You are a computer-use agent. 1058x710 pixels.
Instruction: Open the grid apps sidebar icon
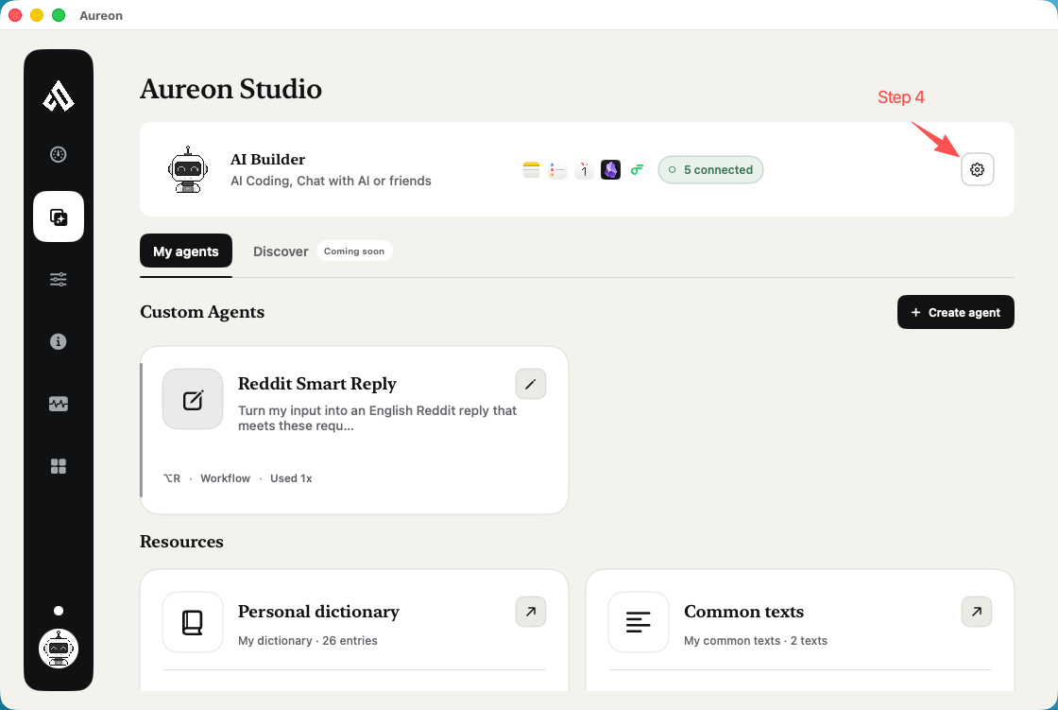[x=59, y=466]
